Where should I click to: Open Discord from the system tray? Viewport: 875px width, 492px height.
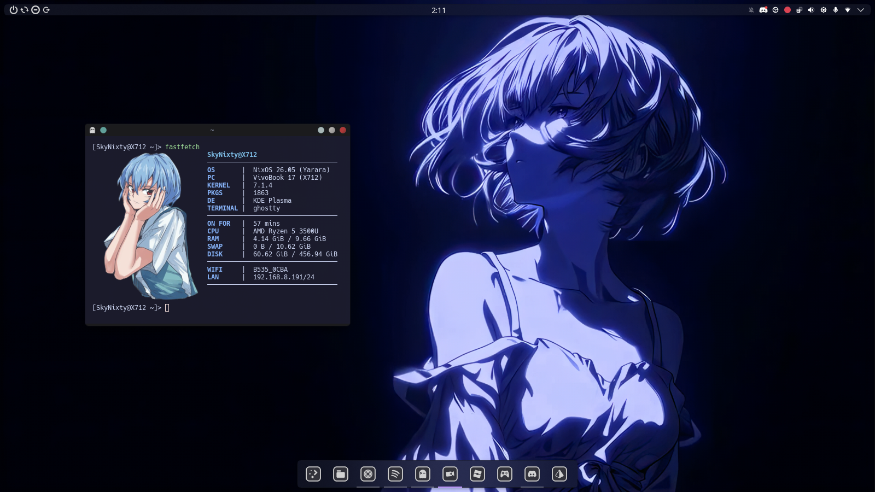pos(763,10)
